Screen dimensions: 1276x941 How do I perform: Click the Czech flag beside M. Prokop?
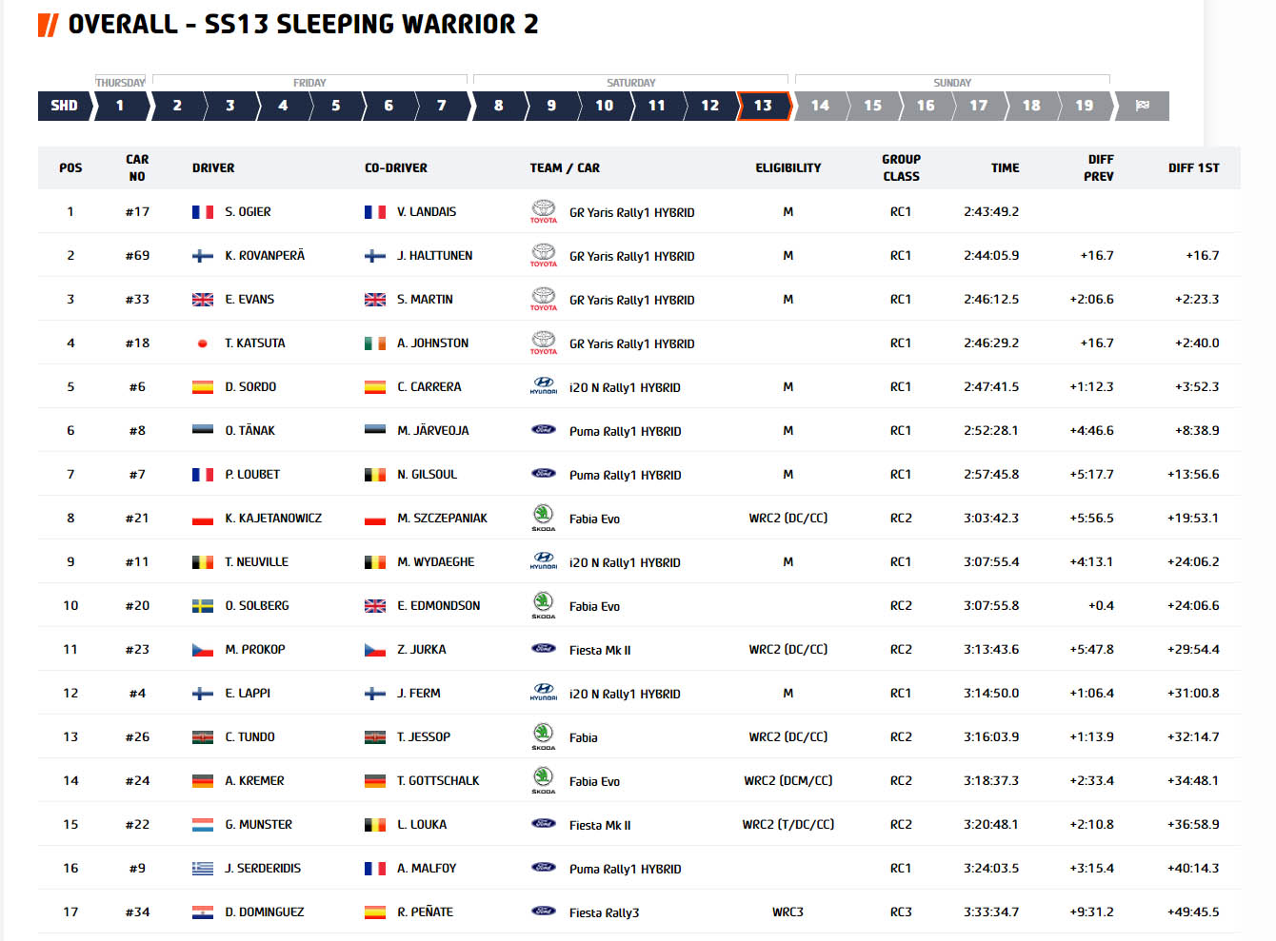pos(203,650)
